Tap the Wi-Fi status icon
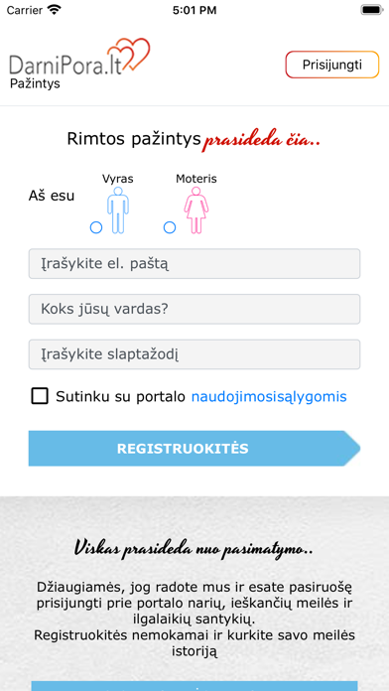This screenshot has width=389, height=691. [55, 10]
